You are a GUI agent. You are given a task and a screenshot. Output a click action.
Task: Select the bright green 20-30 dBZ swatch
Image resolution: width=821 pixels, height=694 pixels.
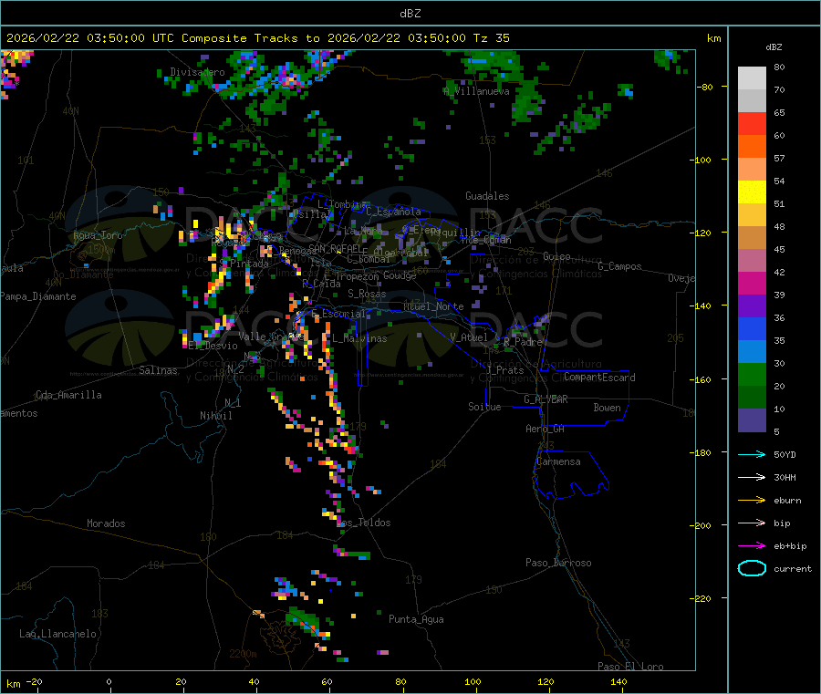click(752, 374)
